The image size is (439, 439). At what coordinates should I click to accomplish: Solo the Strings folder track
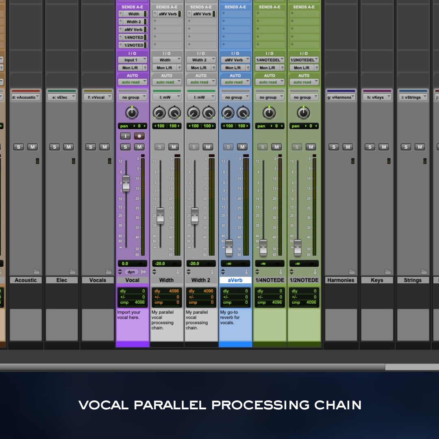[406, 147]
